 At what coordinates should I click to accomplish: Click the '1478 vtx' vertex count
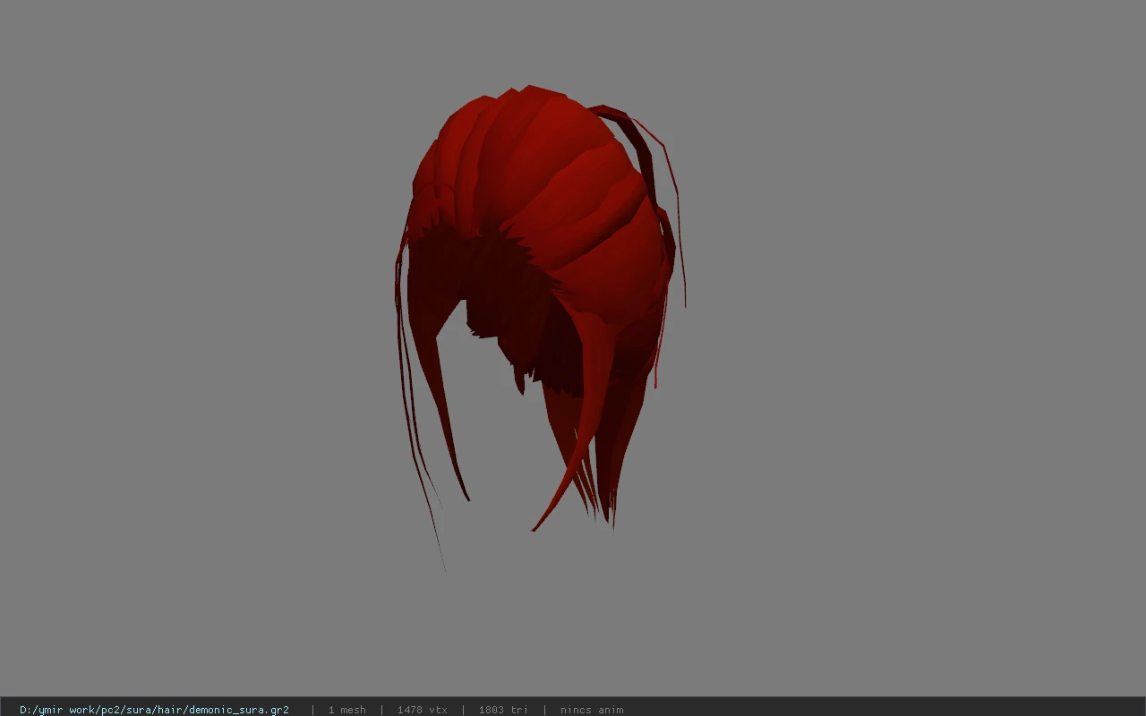[422, 710]
